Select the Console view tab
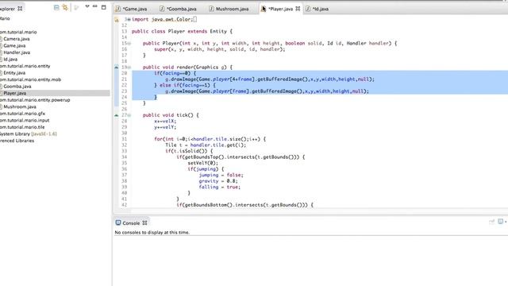 coord(131,223)
